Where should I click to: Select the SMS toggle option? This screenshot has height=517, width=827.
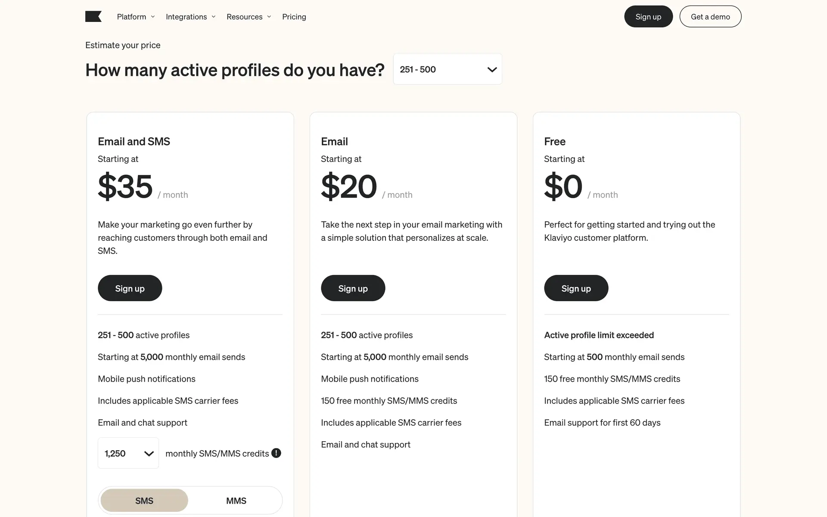pyautogui.click(x=144, y=501)
